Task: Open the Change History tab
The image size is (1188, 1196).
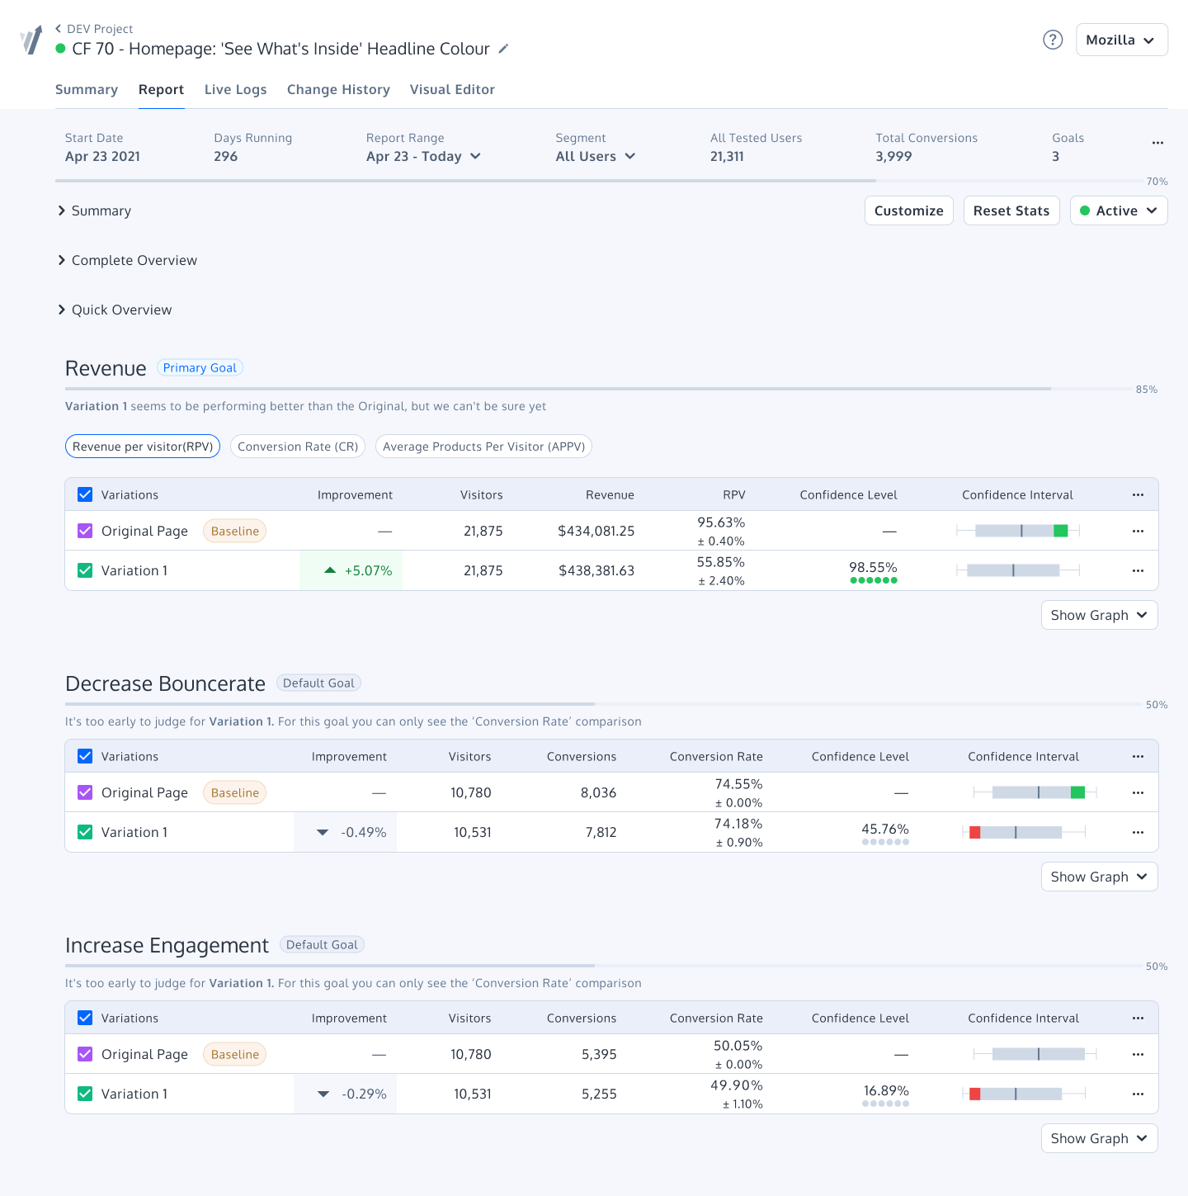Action: point(338,89)
